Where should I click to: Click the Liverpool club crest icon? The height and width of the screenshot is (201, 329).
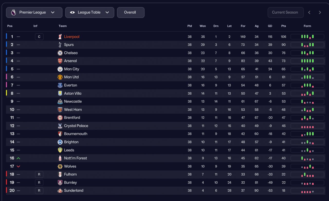(x=60, y=37)
